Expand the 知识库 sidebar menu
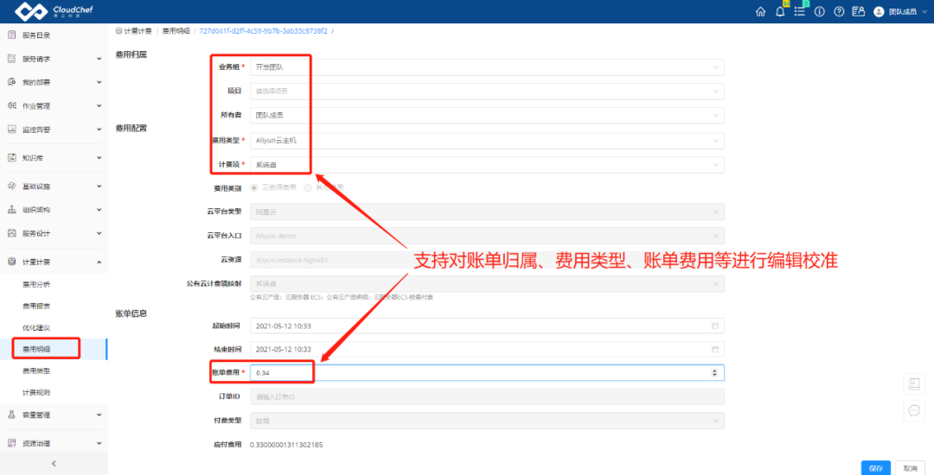 54,157
